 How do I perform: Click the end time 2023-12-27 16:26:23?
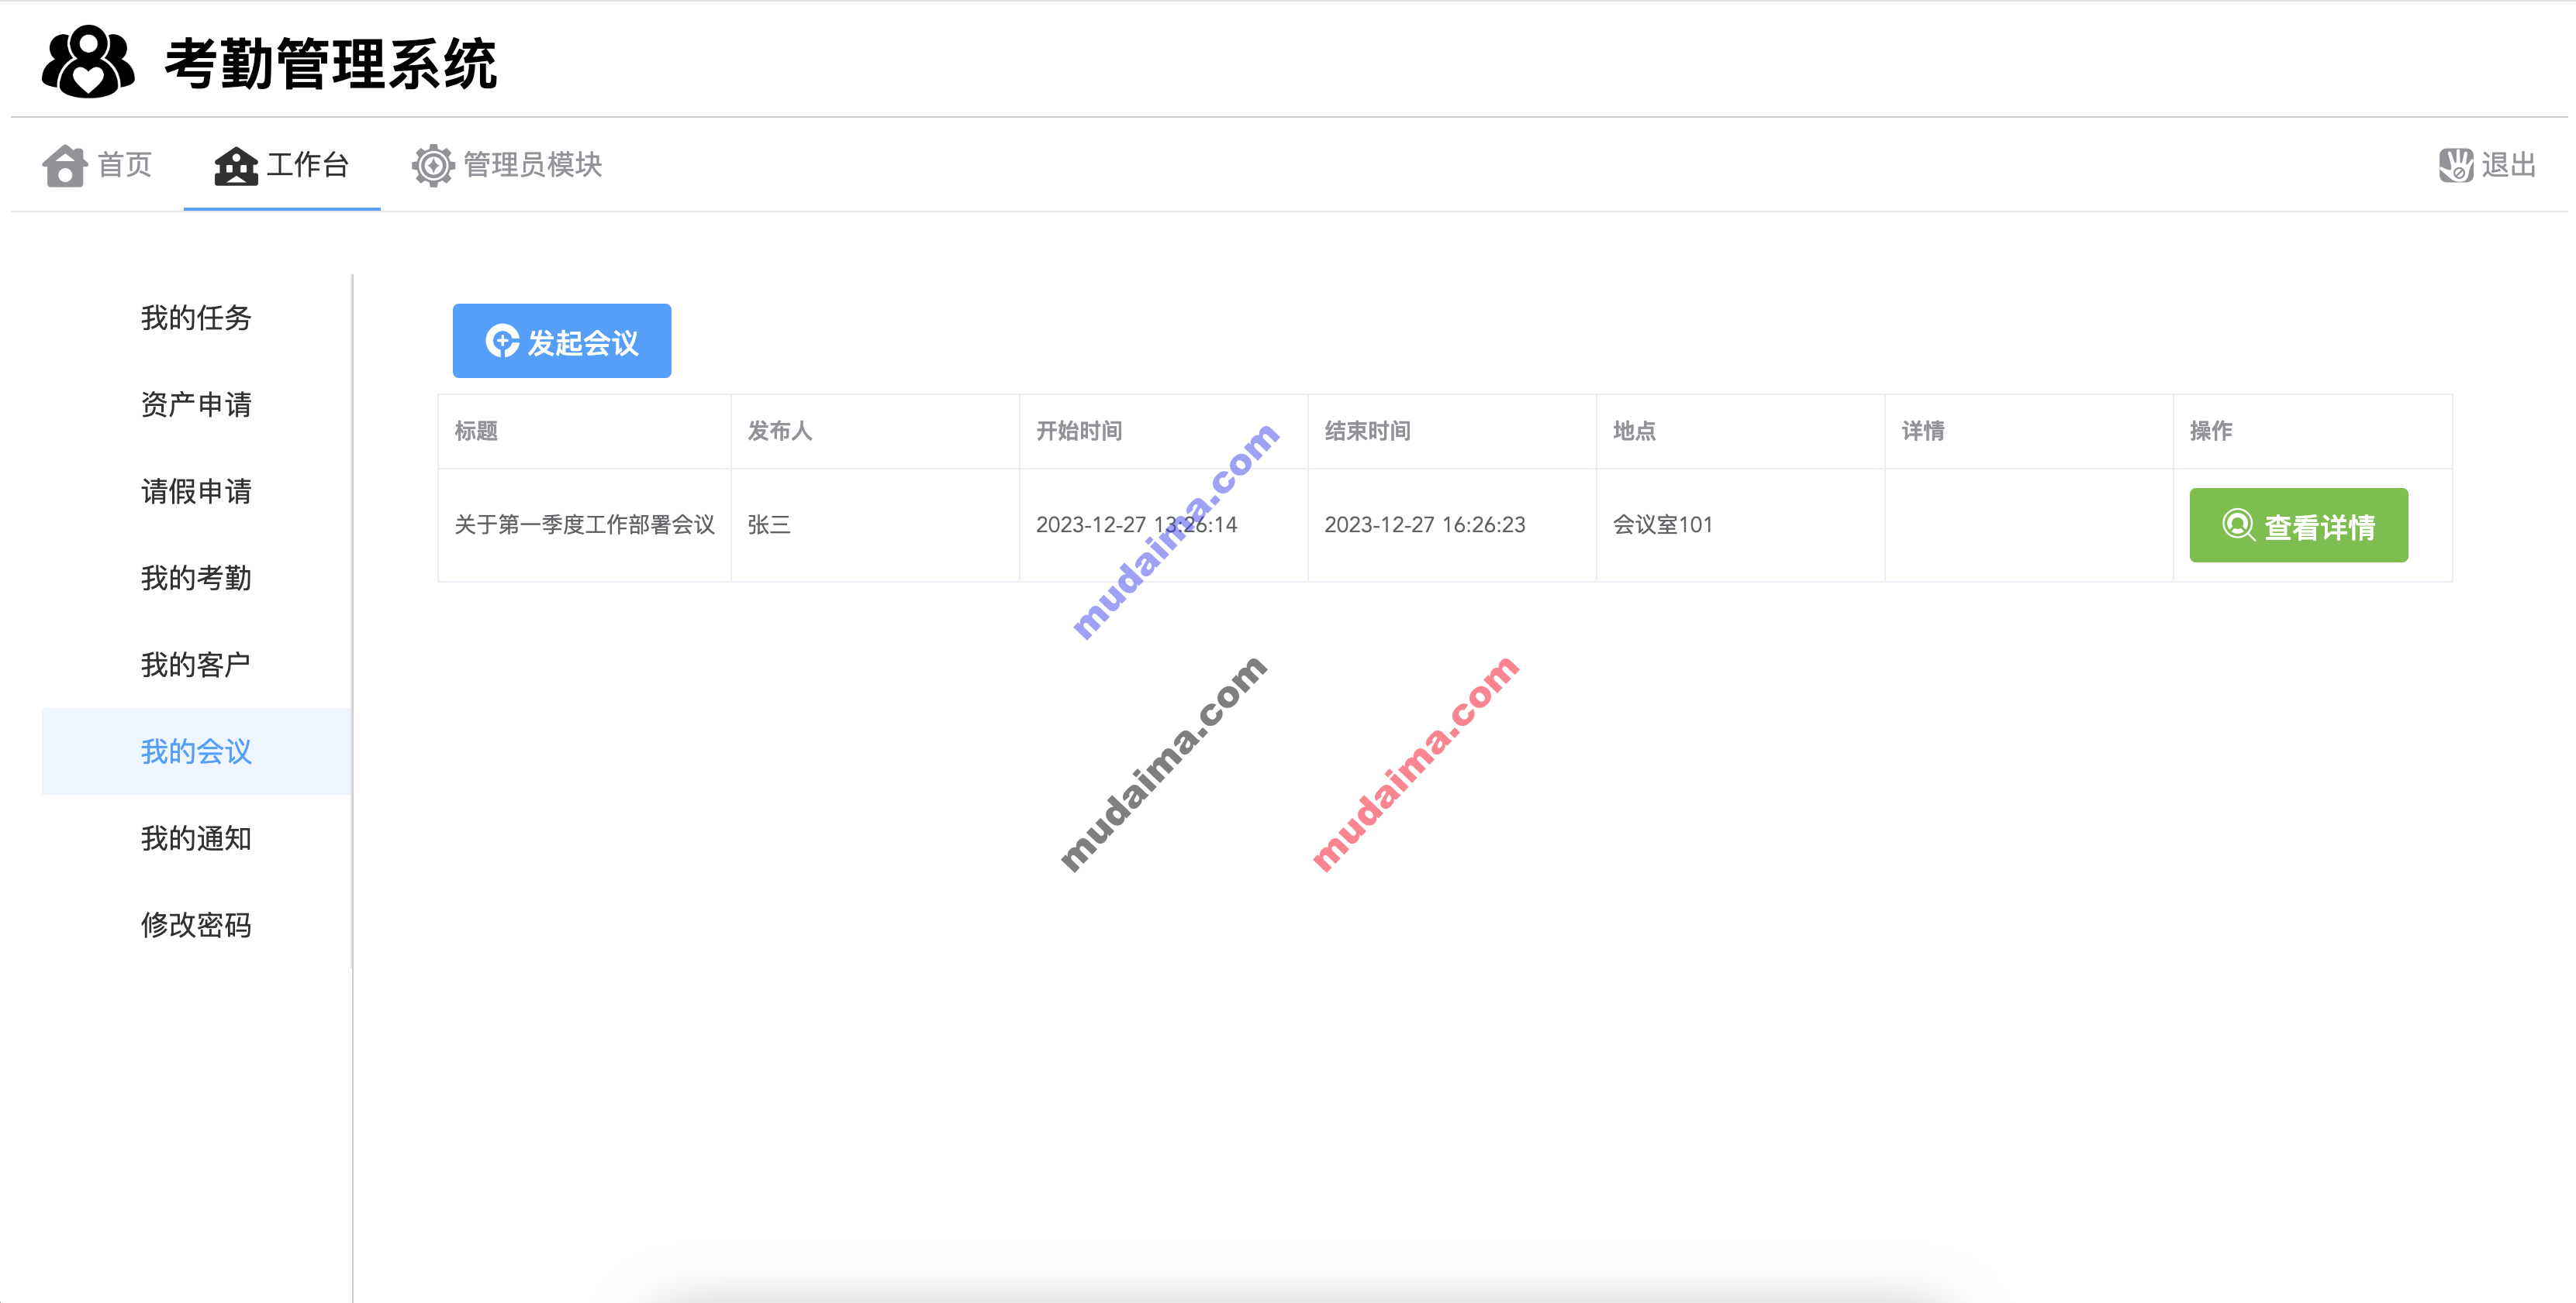coord(1425,524)
